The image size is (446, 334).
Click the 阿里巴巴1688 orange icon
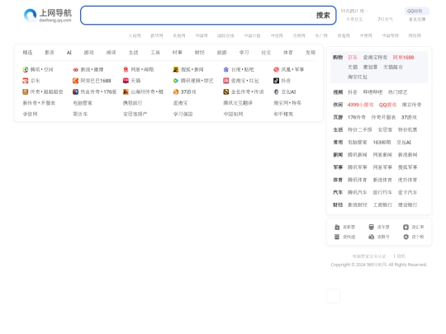tap(75, 81)
